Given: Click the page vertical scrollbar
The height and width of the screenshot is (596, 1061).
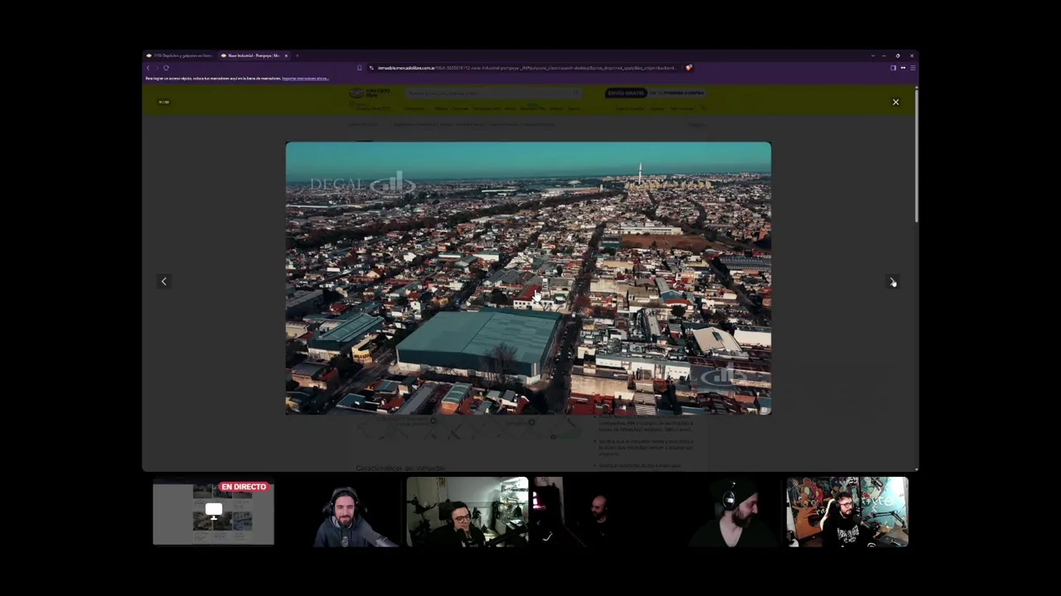Looking at the screenshot, I should [916, 157].
